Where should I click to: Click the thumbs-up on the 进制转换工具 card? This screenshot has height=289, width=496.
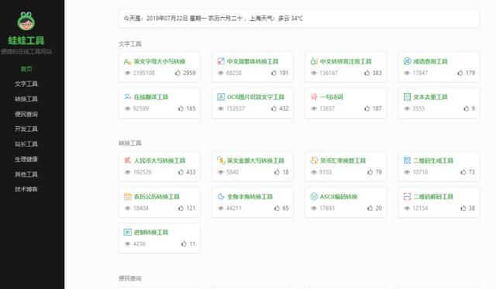click(x=184, y=244)
